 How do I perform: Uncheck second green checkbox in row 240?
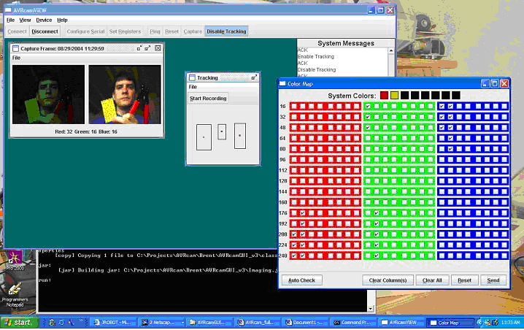pyautogui.click(x=377, y=256)
